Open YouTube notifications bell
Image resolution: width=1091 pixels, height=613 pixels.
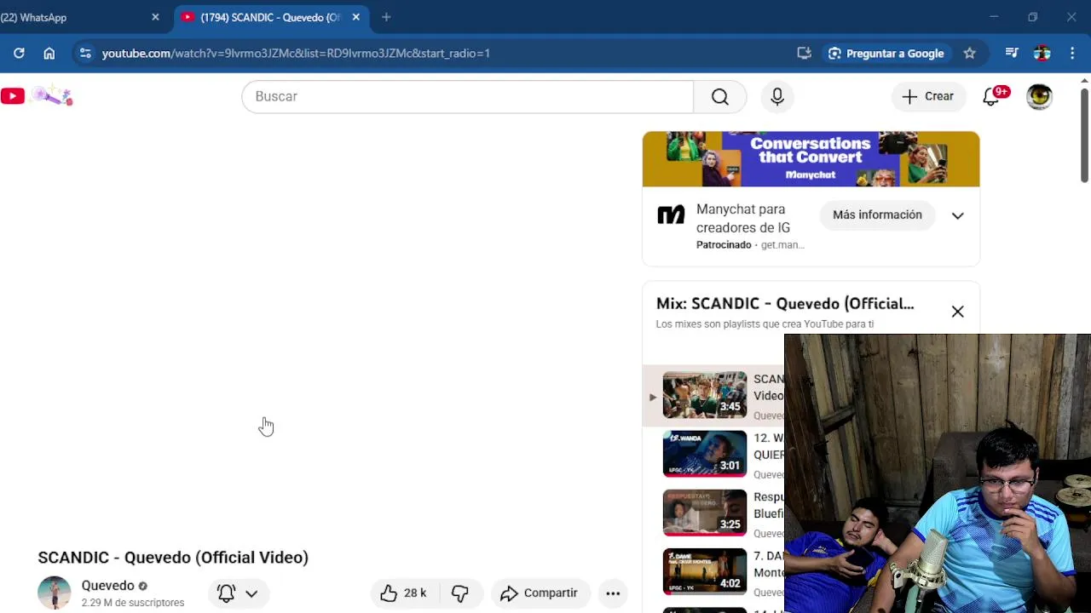tap(991, 96)
